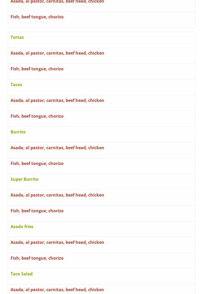
Task: Select Asada, al pastor row under Tortas
Action: pyautogui.click(x=57, y=53)
